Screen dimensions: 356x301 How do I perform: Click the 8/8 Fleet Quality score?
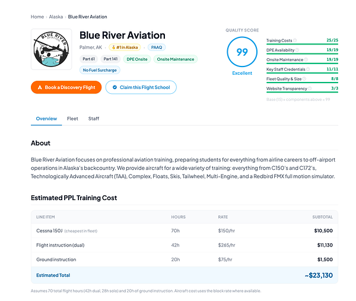[335, 78]
